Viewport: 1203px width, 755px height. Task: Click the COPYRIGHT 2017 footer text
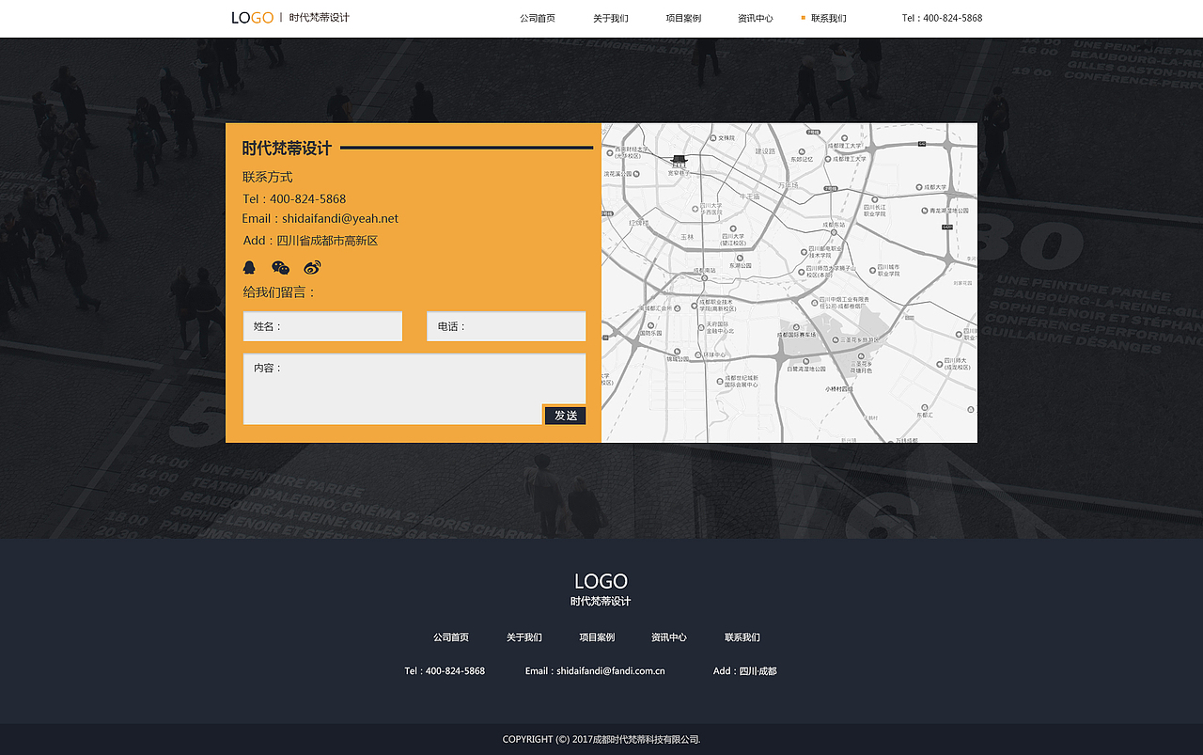[601, 740]
